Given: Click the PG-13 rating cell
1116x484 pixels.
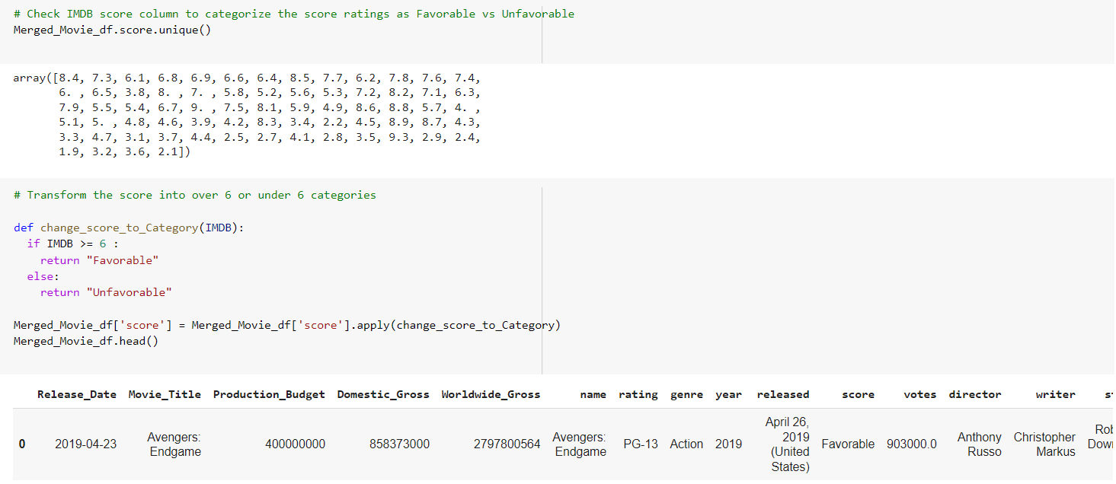Looking at the screenshot, I should click(x=641, y=444).
